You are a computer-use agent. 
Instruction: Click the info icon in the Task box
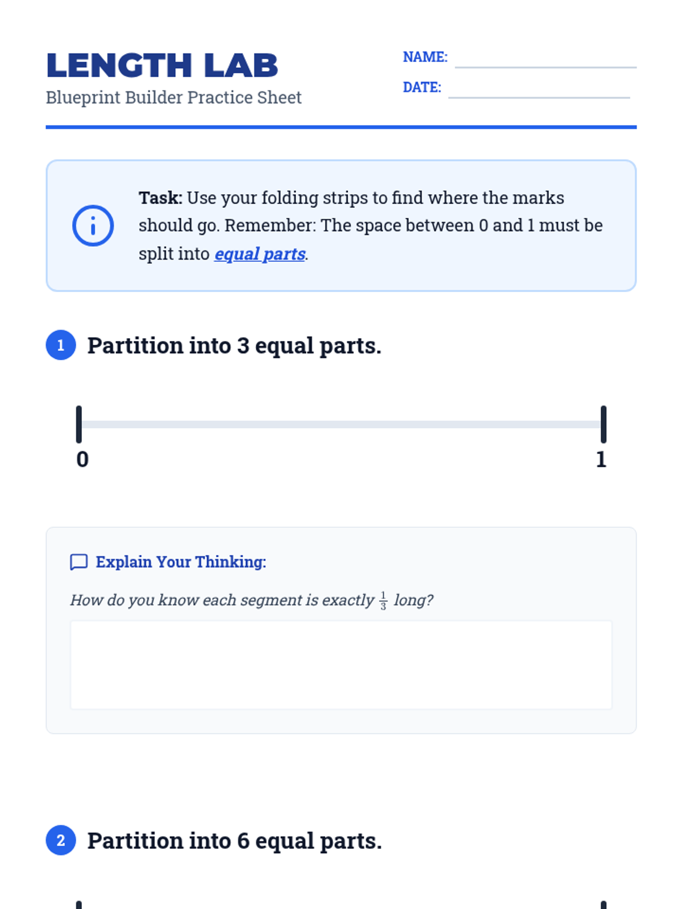click(x=93, y=226)
